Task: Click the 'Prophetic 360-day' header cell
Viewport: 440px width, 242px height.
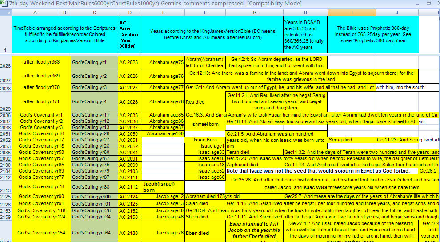Action: (x=373, y=34)
